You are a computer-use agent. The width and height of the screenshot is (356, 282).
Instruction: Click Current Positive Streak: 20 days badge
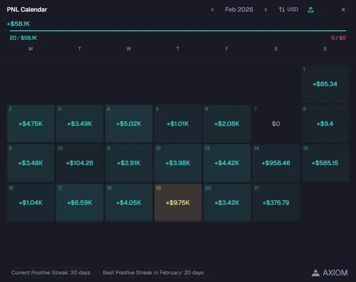[51, 273]
